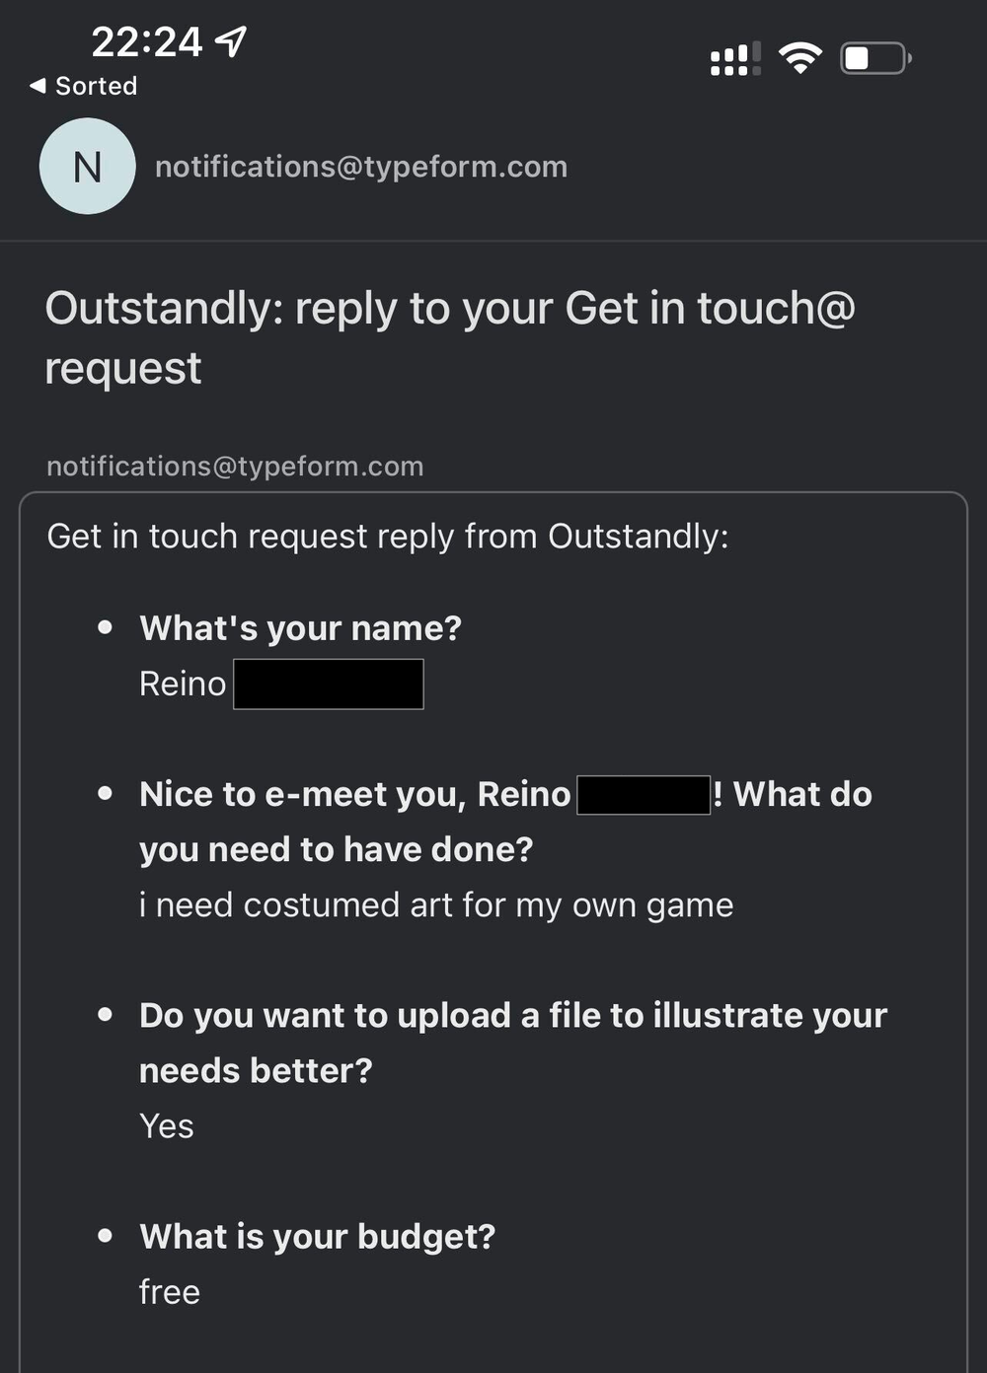This screenshot has width=987, height=1373.
Task: Select sender address beside the avatar
Action: 361,167
